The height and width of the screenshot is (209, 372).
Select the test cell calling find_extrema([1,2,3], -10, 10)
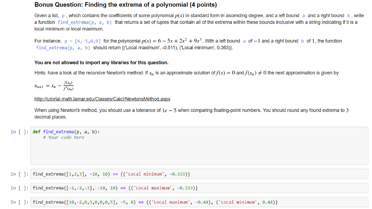click(x=109, y=174)
